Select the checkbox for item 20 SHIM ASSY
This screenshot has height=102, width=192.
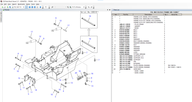tap(112, 69)
